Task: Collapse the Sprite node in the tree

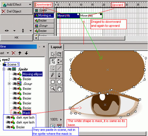Action: tap(4, 69)
